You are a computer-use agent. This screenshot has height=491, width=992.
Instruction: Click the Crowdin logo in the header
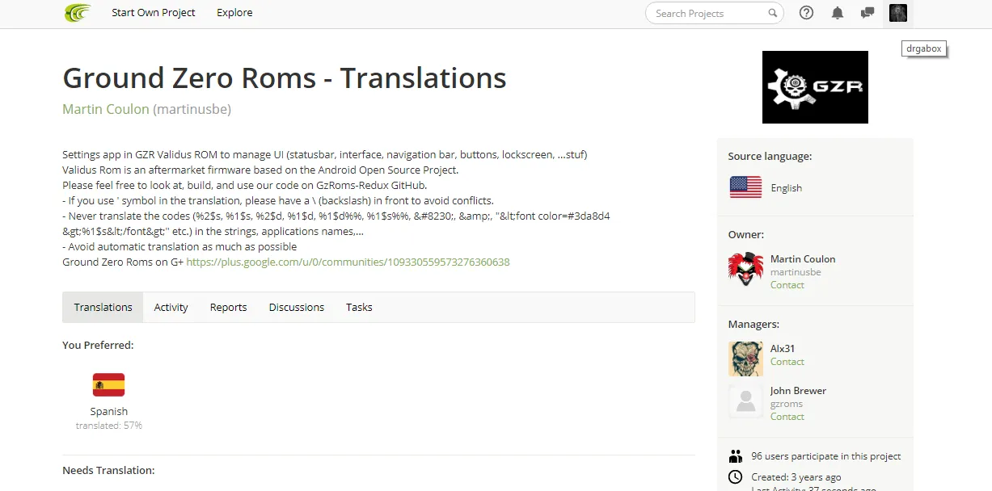(x=78, y=13)
